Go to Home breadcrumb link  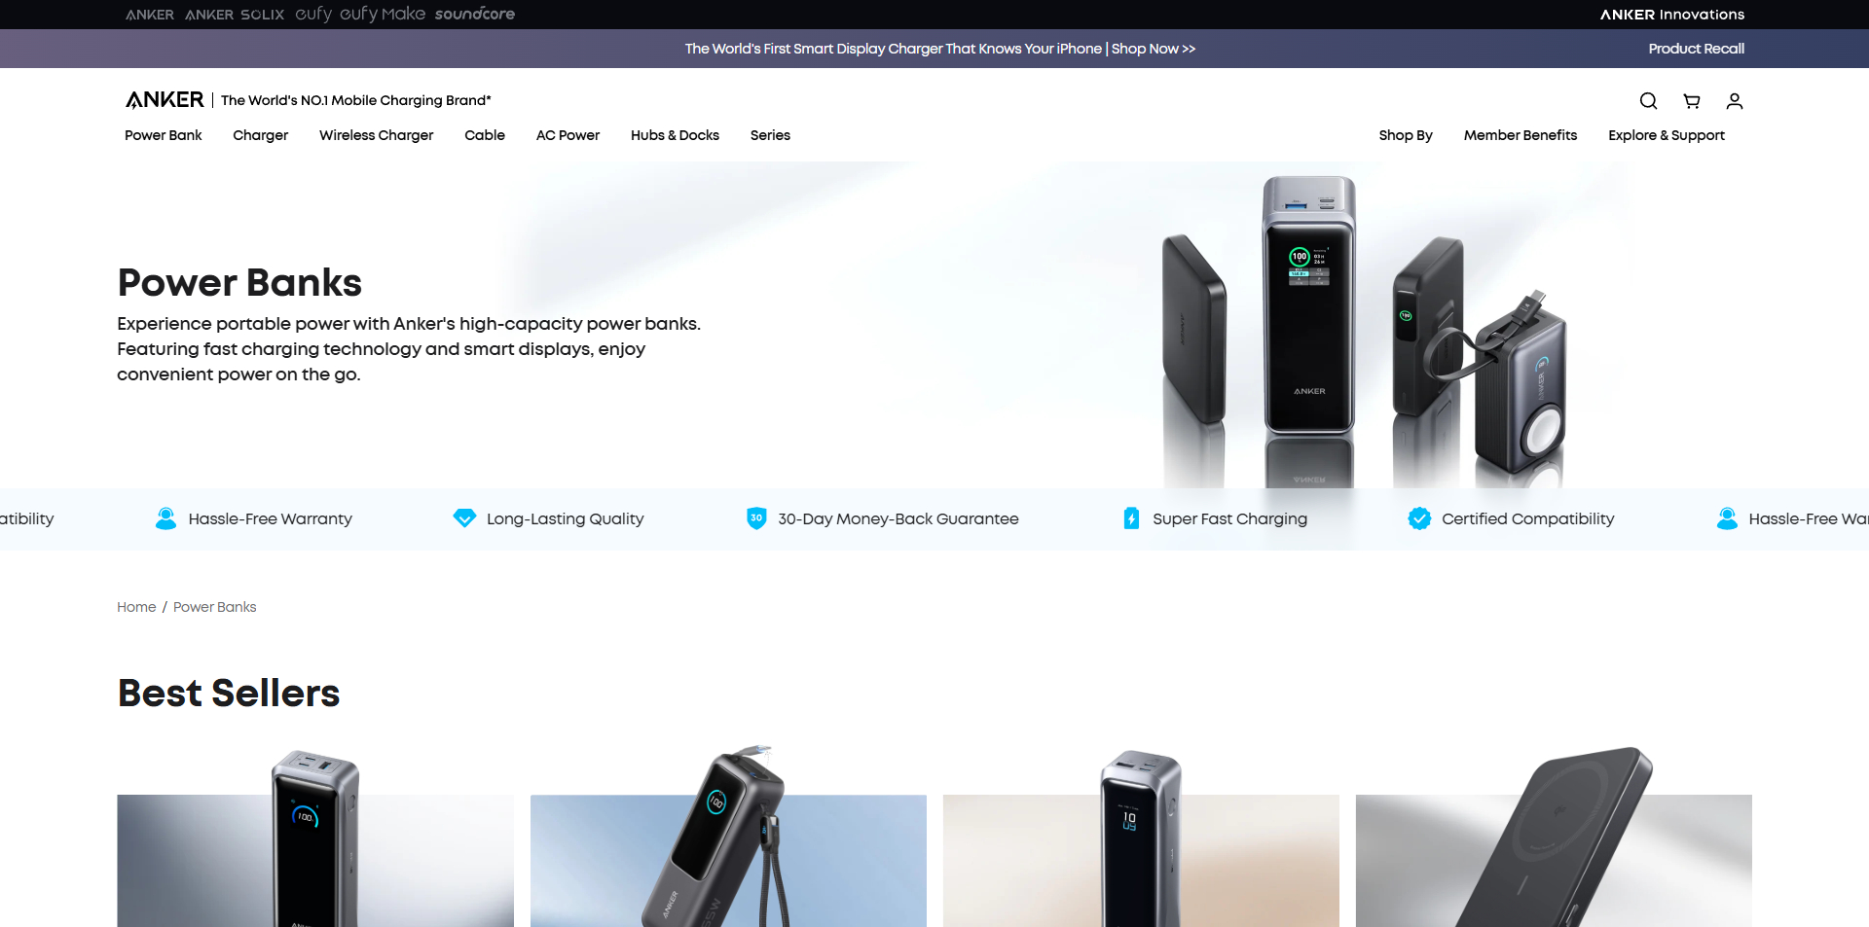pos(136,607)
